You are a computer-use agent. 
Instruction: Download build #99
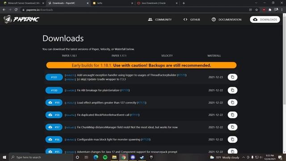point(54,102)
